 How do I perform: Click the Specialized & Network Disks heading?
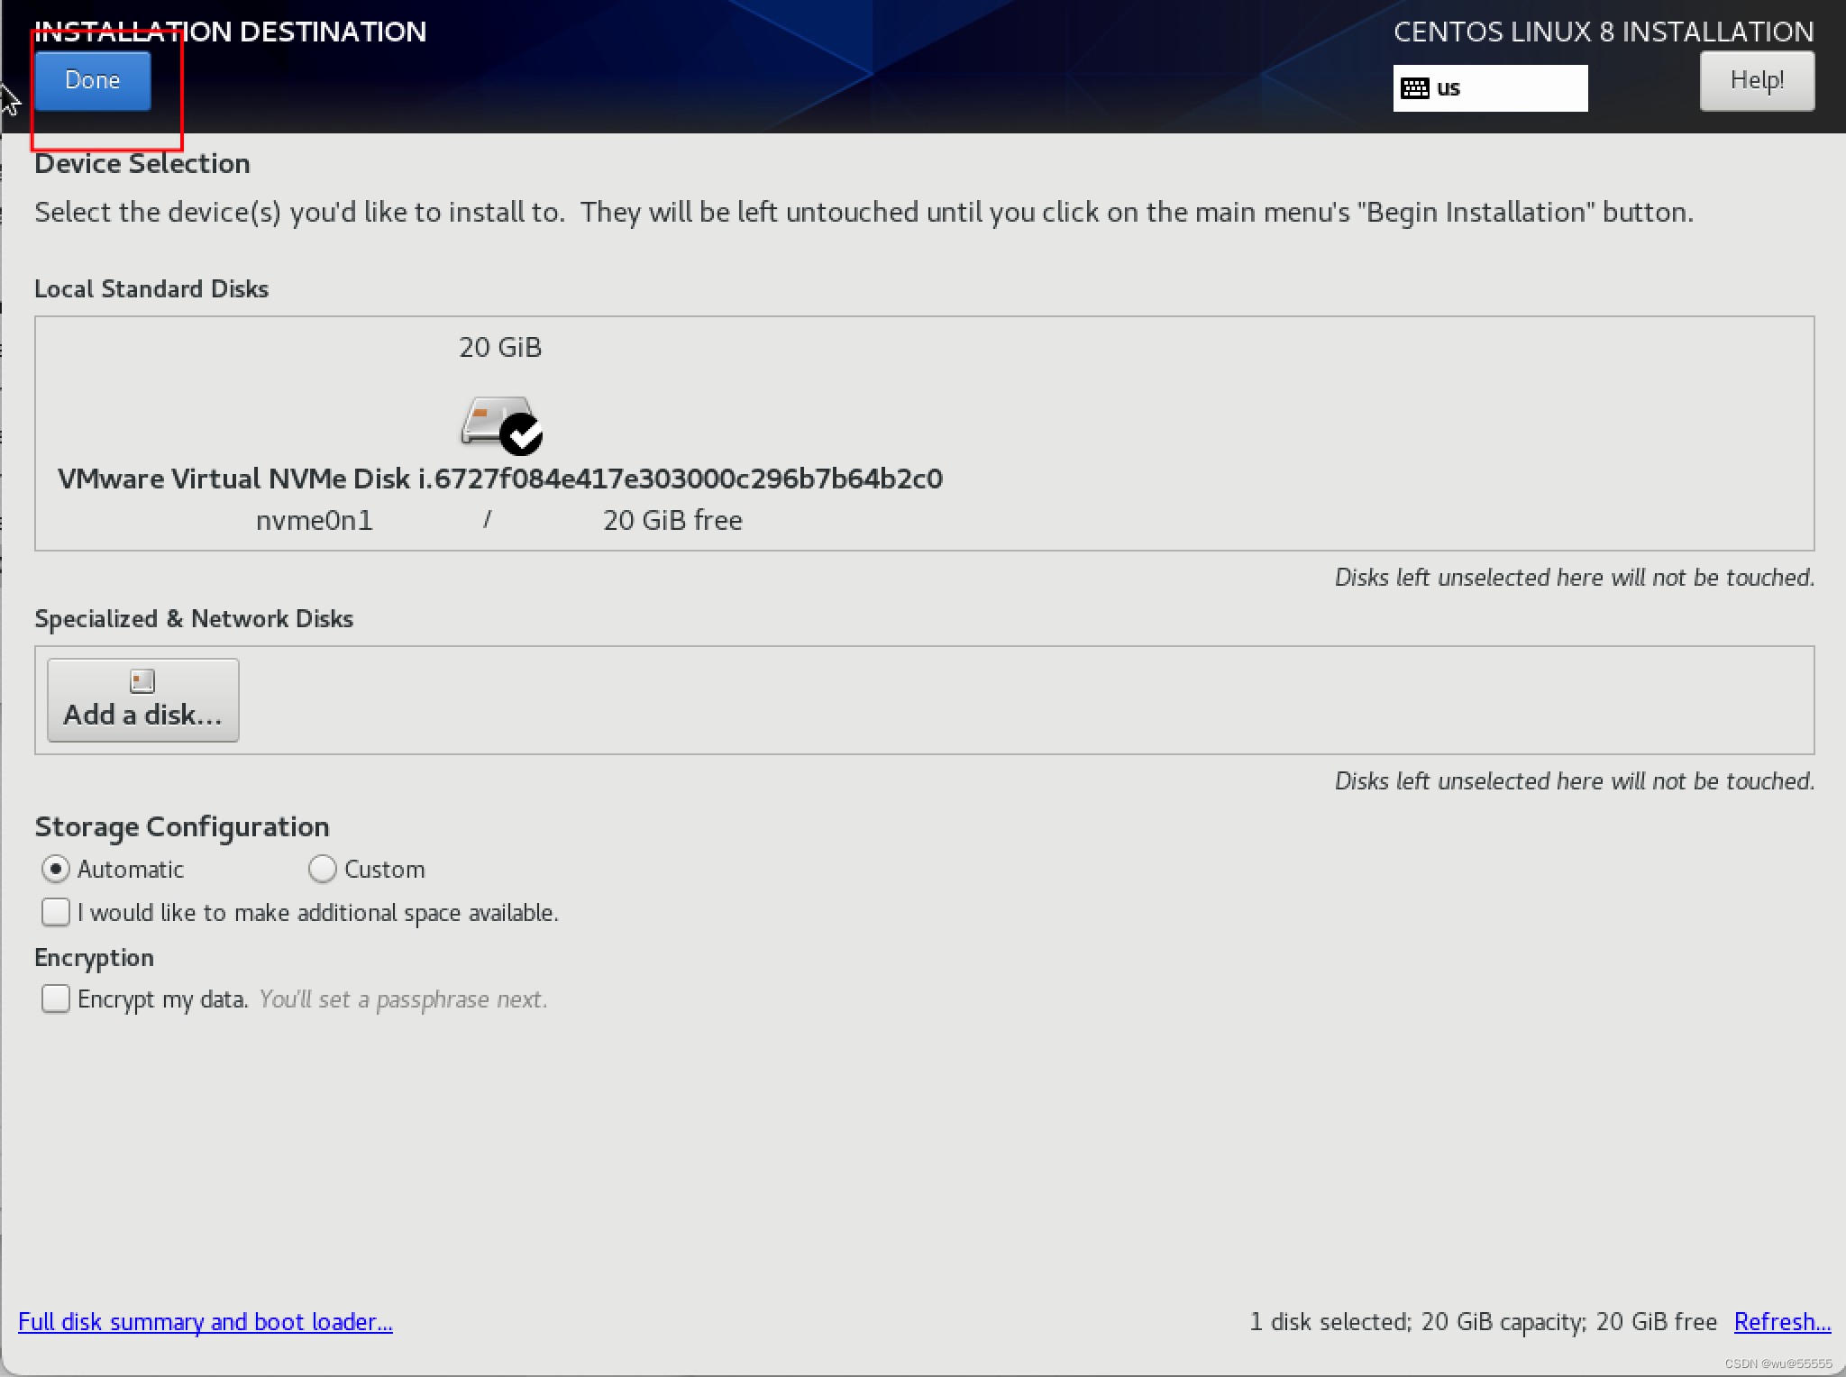tap(194, 618)
